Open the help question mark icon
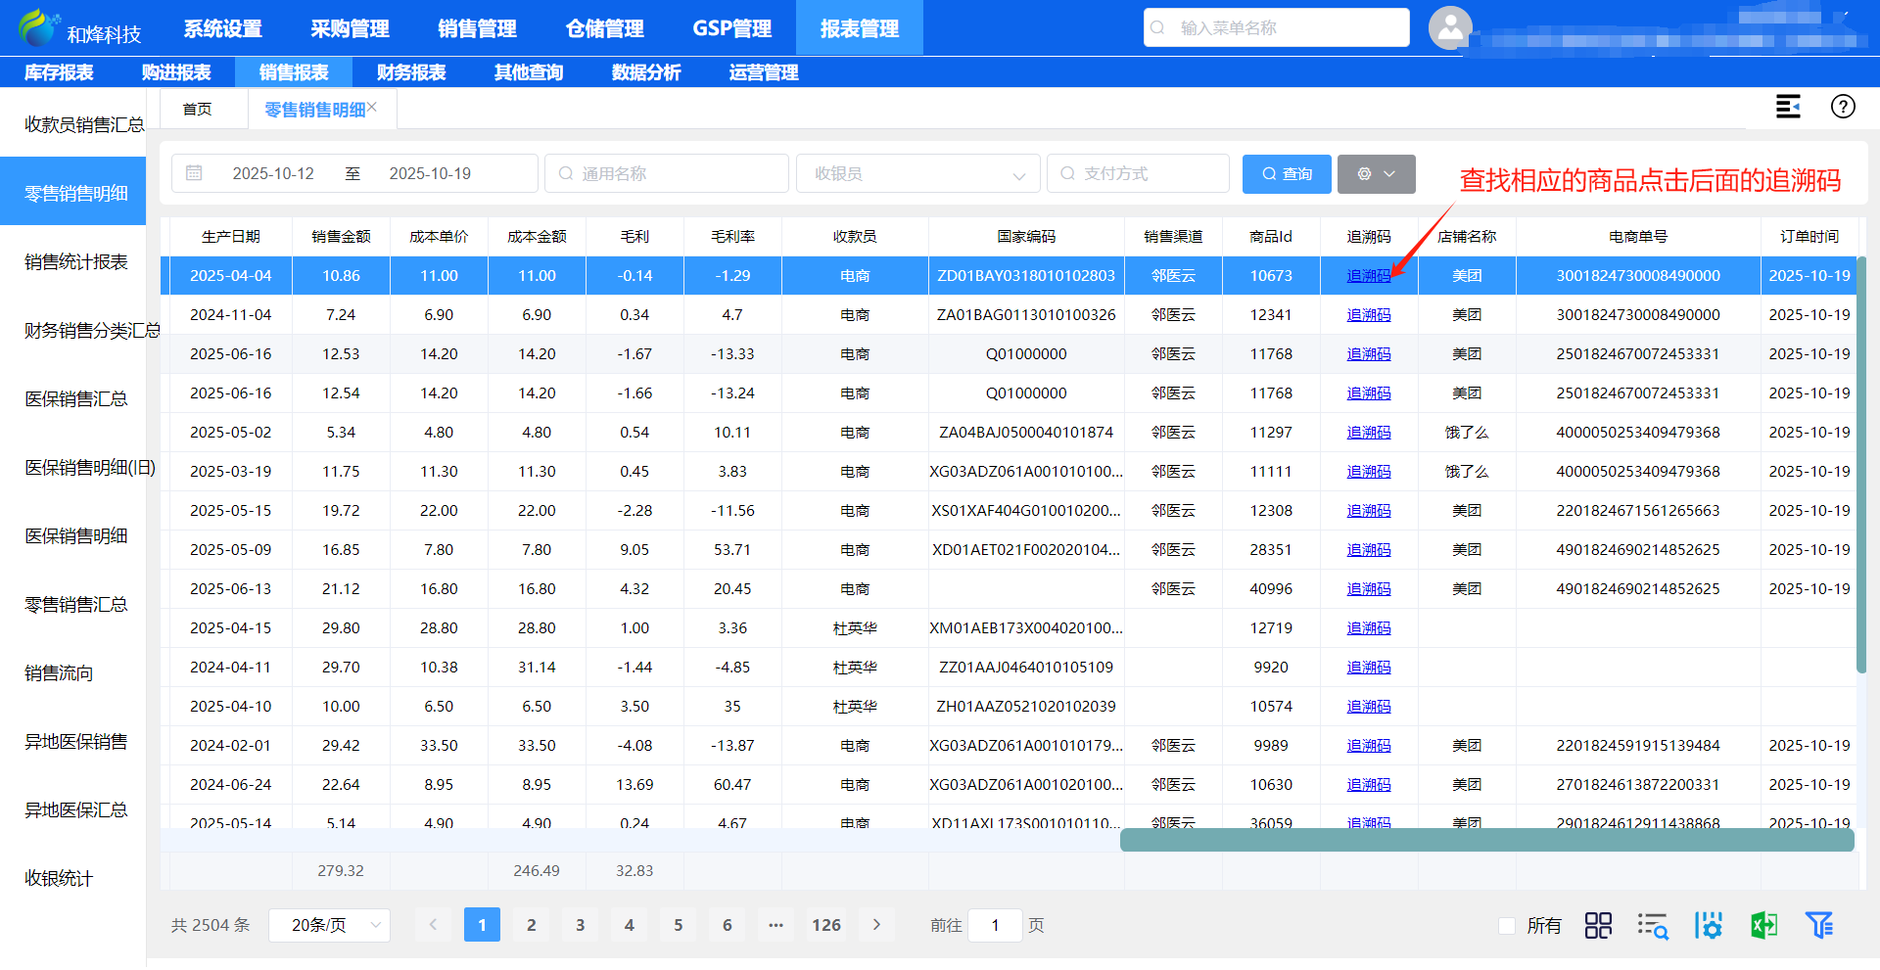The height and width of the screenshot is (970, 1880). (1843, 107)
